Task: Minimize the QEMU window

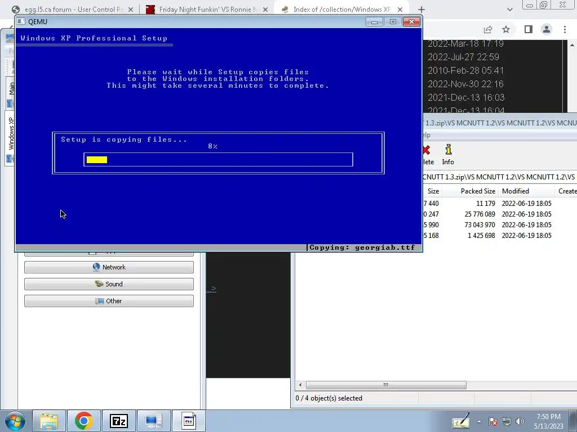Action: tap(374, 22)
